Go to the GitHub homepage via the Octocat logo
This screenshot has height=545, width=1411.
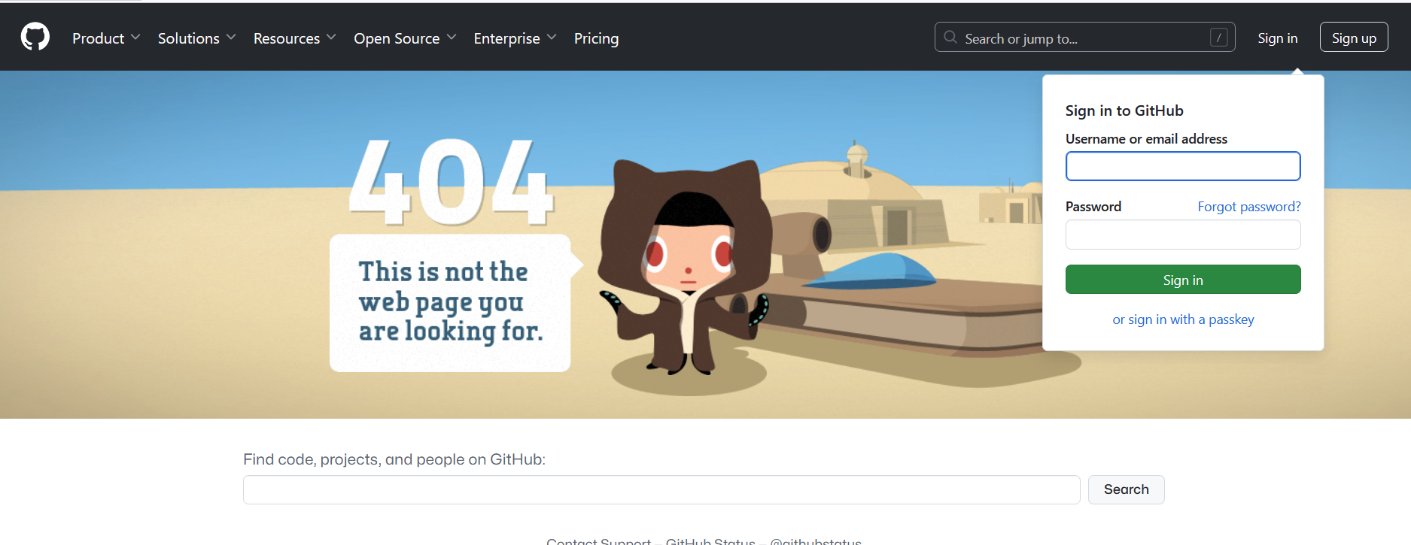(x=35, y=37)
